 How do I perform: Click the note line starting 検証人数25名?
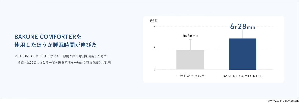pyautogui.click(x=64, y=63)
